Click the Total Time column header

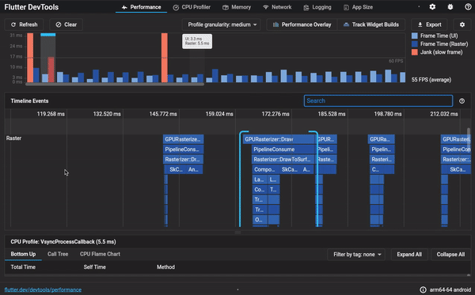(23, 267)
